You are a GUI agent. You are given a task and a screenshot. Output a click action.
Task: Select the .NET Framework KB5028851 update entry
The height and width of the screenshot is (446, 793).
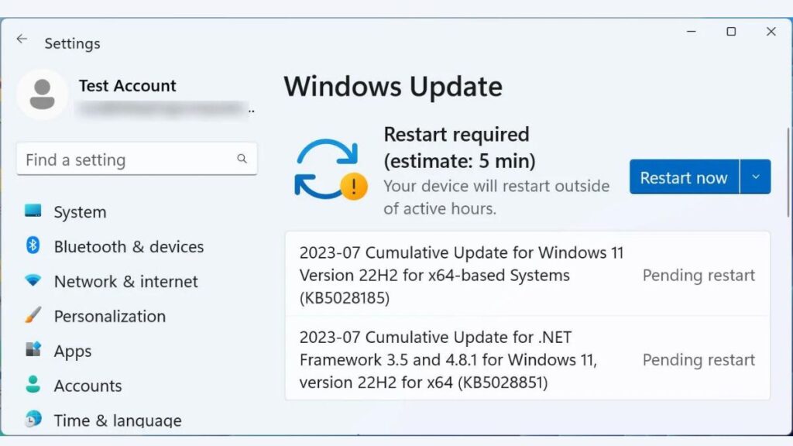[x=527, y=359]
